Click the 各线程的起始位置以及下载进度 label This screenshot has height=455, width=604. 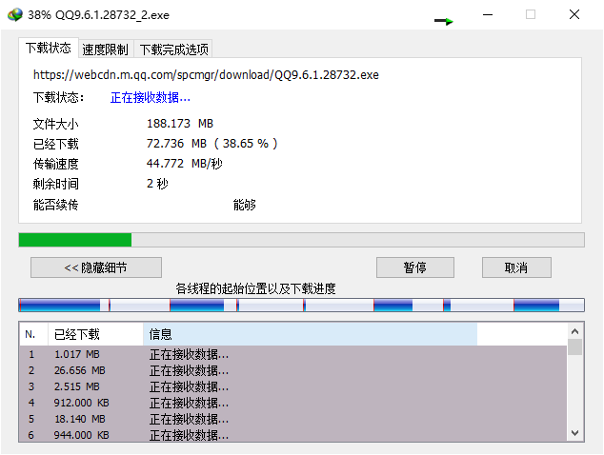(x=255, y=288)
